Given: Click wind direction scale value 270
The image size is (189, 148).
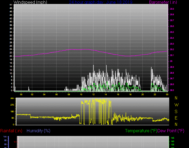Looking at the screenshot, I should 12,105.
